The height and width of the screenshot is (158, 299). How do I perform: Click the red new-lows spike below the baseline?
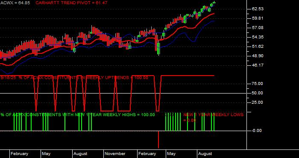coord(158,140)
